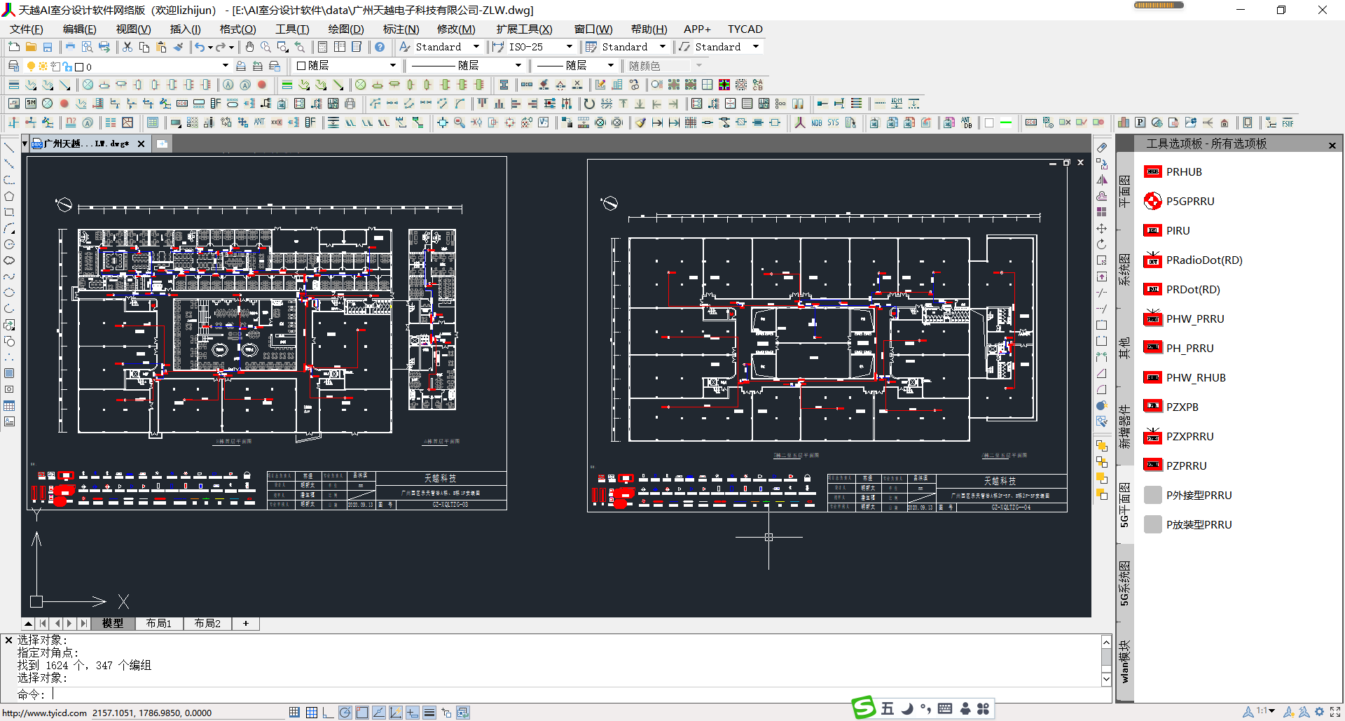Click the FSIF toolbar icon
Image resolution: width=1345 pixels, height=721 pixels.
(1288, 122)
